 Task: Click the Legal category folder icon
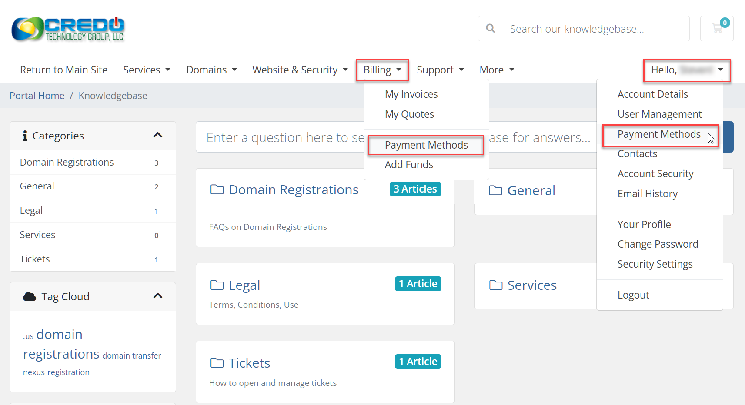[217, 285]
